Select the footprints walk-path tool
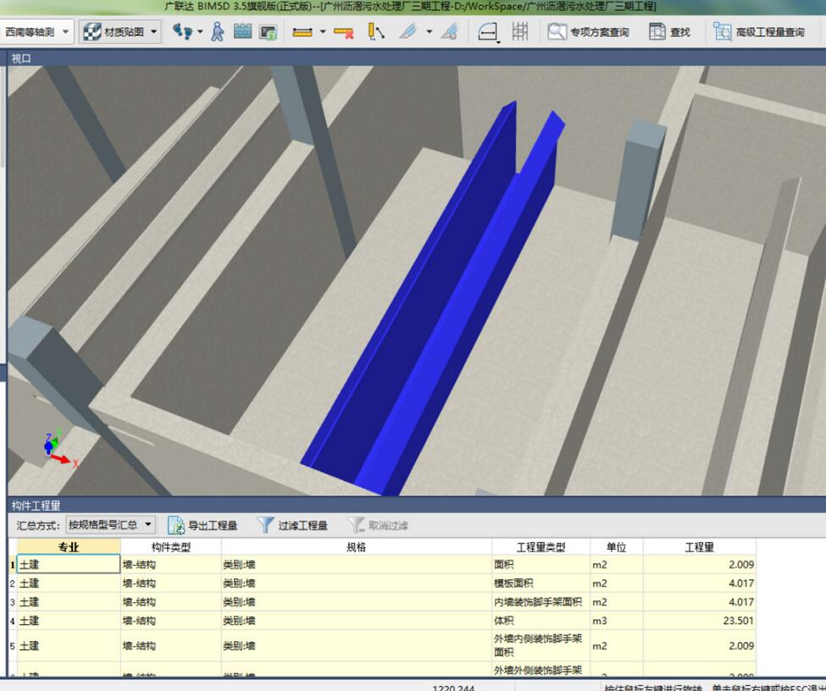This screenshot has height=691, width=826. [182, 31]
